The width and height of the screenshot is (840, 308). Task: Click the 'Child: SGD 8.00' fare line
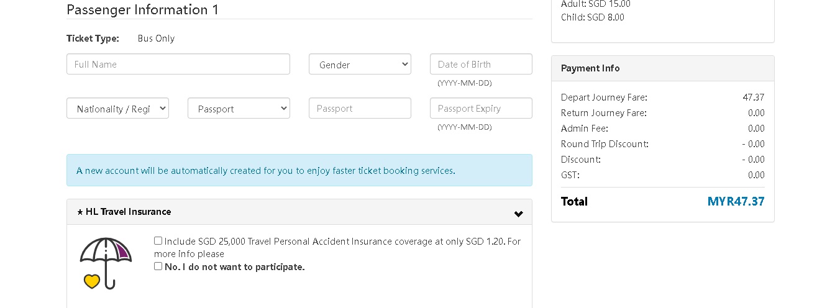tap(592, 17)
